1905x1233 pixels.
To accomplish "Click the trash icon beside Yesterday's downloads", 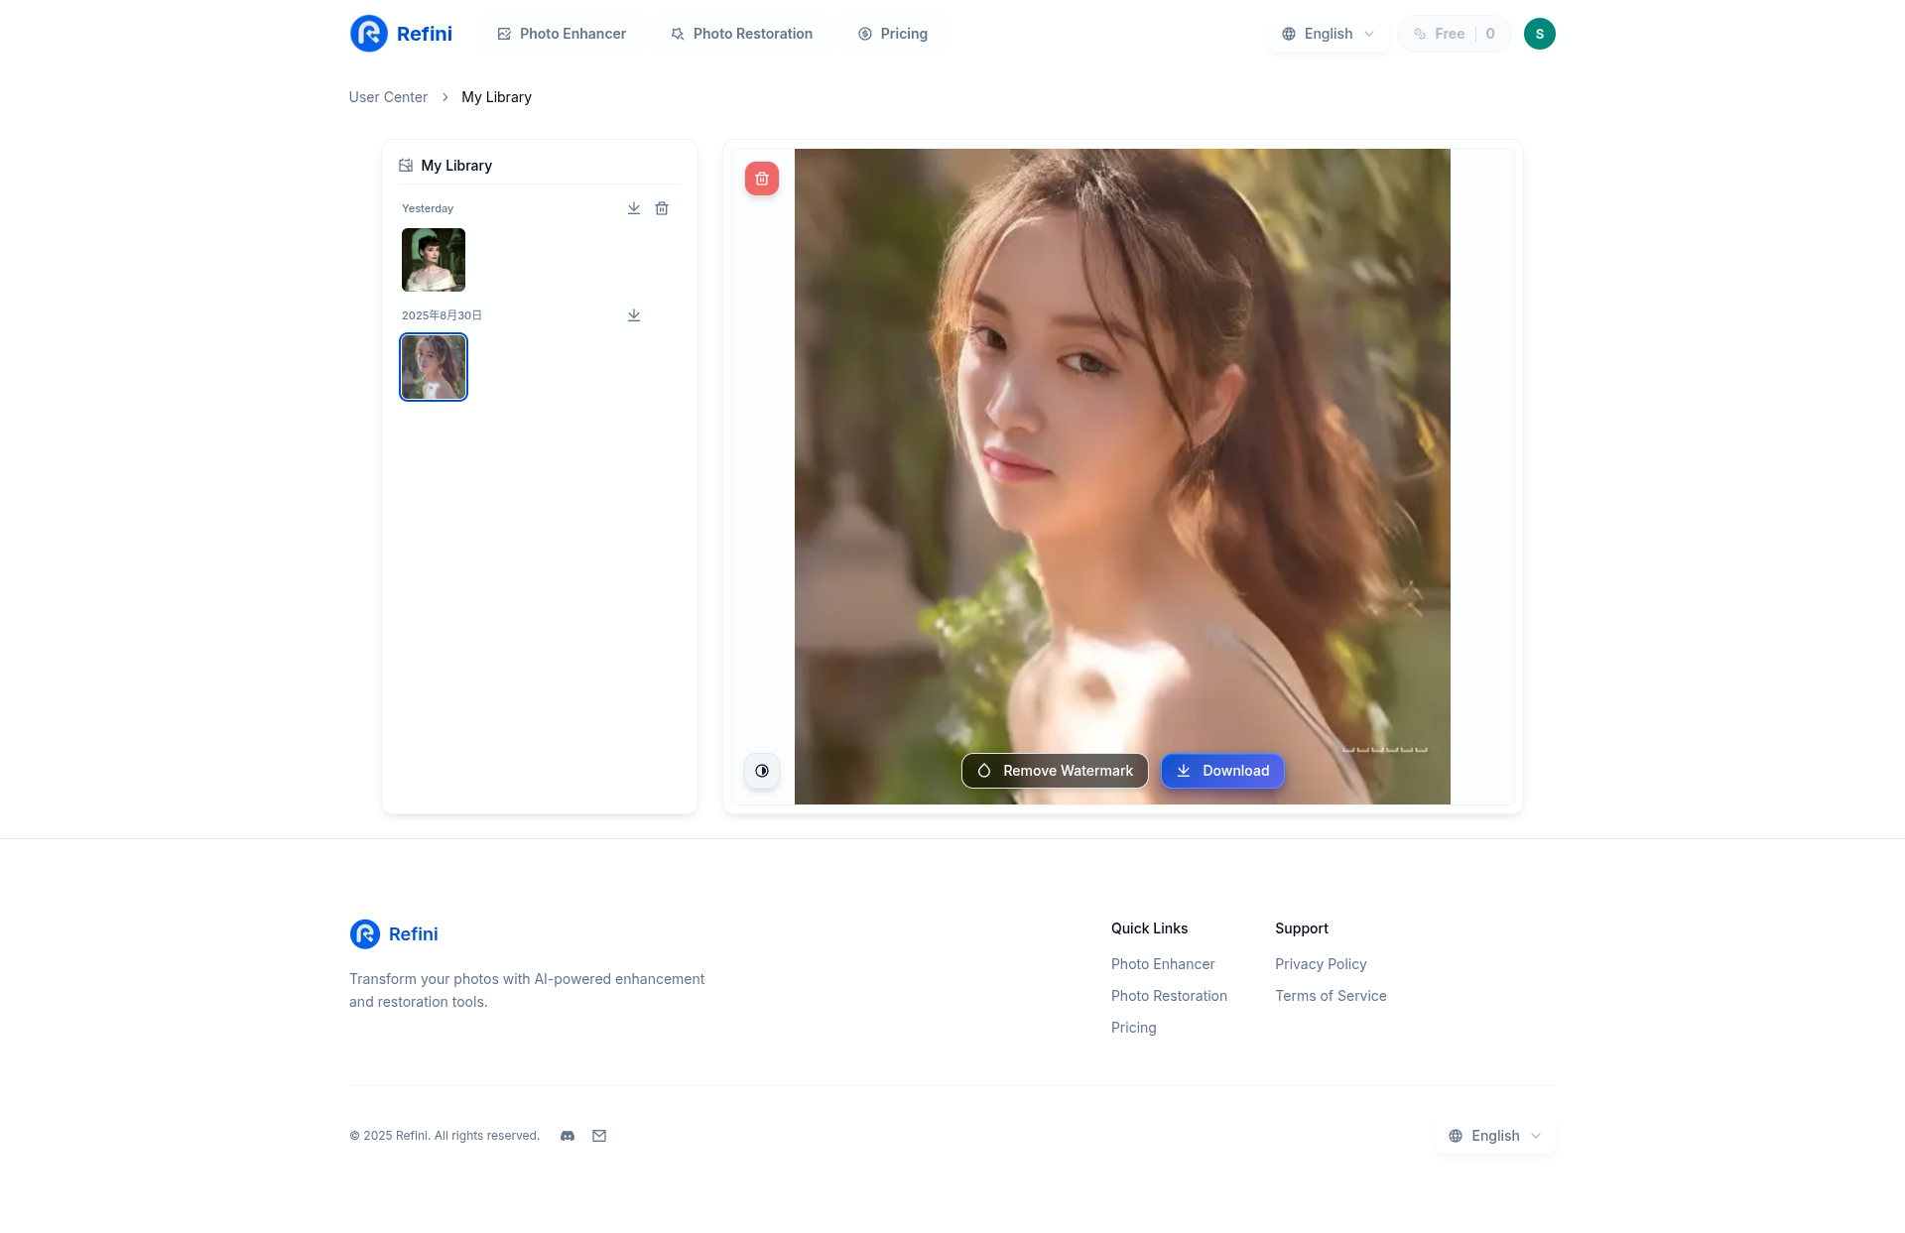I will point(662,208).
